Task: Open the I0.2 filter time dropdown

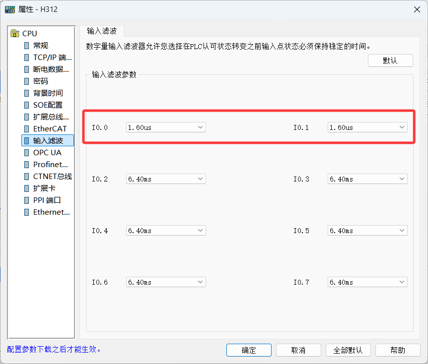Action: point(166,179)
